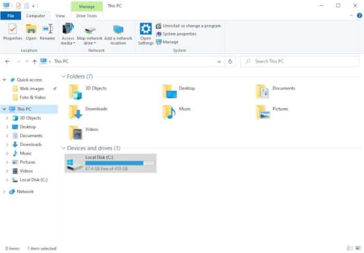Open Foto & Video in Quick access

tap(33, 97)
